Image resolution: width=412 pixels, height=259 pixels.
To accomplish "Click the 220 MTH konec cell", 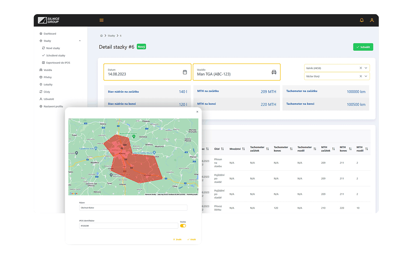I will (x=342, y=208).
